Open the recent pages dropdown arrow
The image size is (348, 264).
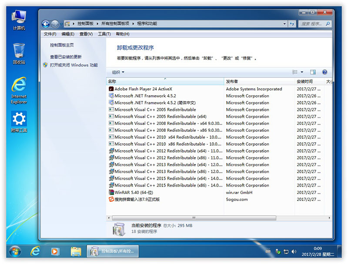pyautogui.click(x=61, y=24)
